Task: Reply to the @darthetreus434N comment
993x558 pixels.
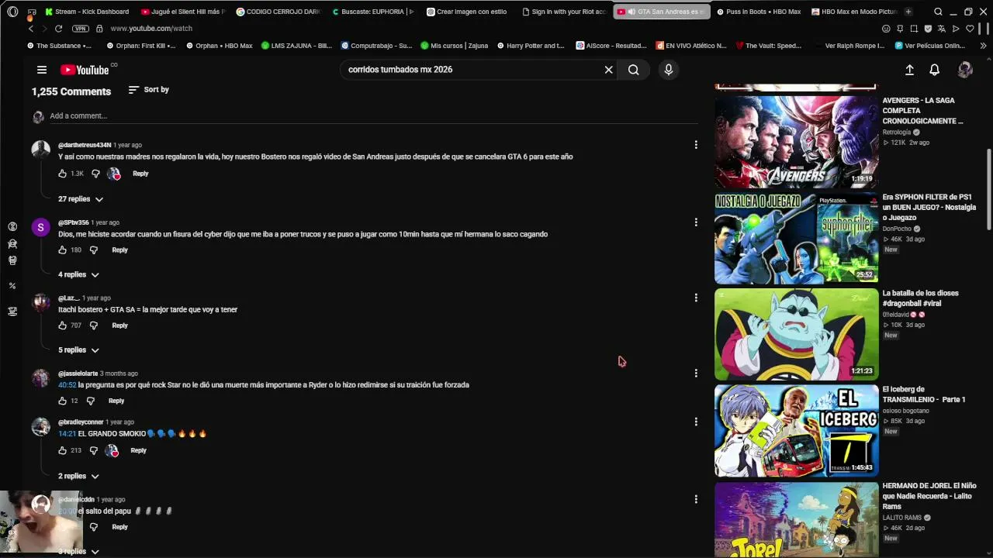Action: click(x=140, y=174)
